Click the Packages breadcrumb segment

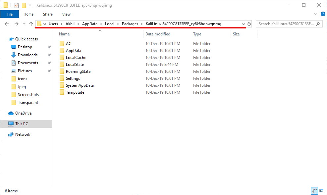click(x=130, y=24)
